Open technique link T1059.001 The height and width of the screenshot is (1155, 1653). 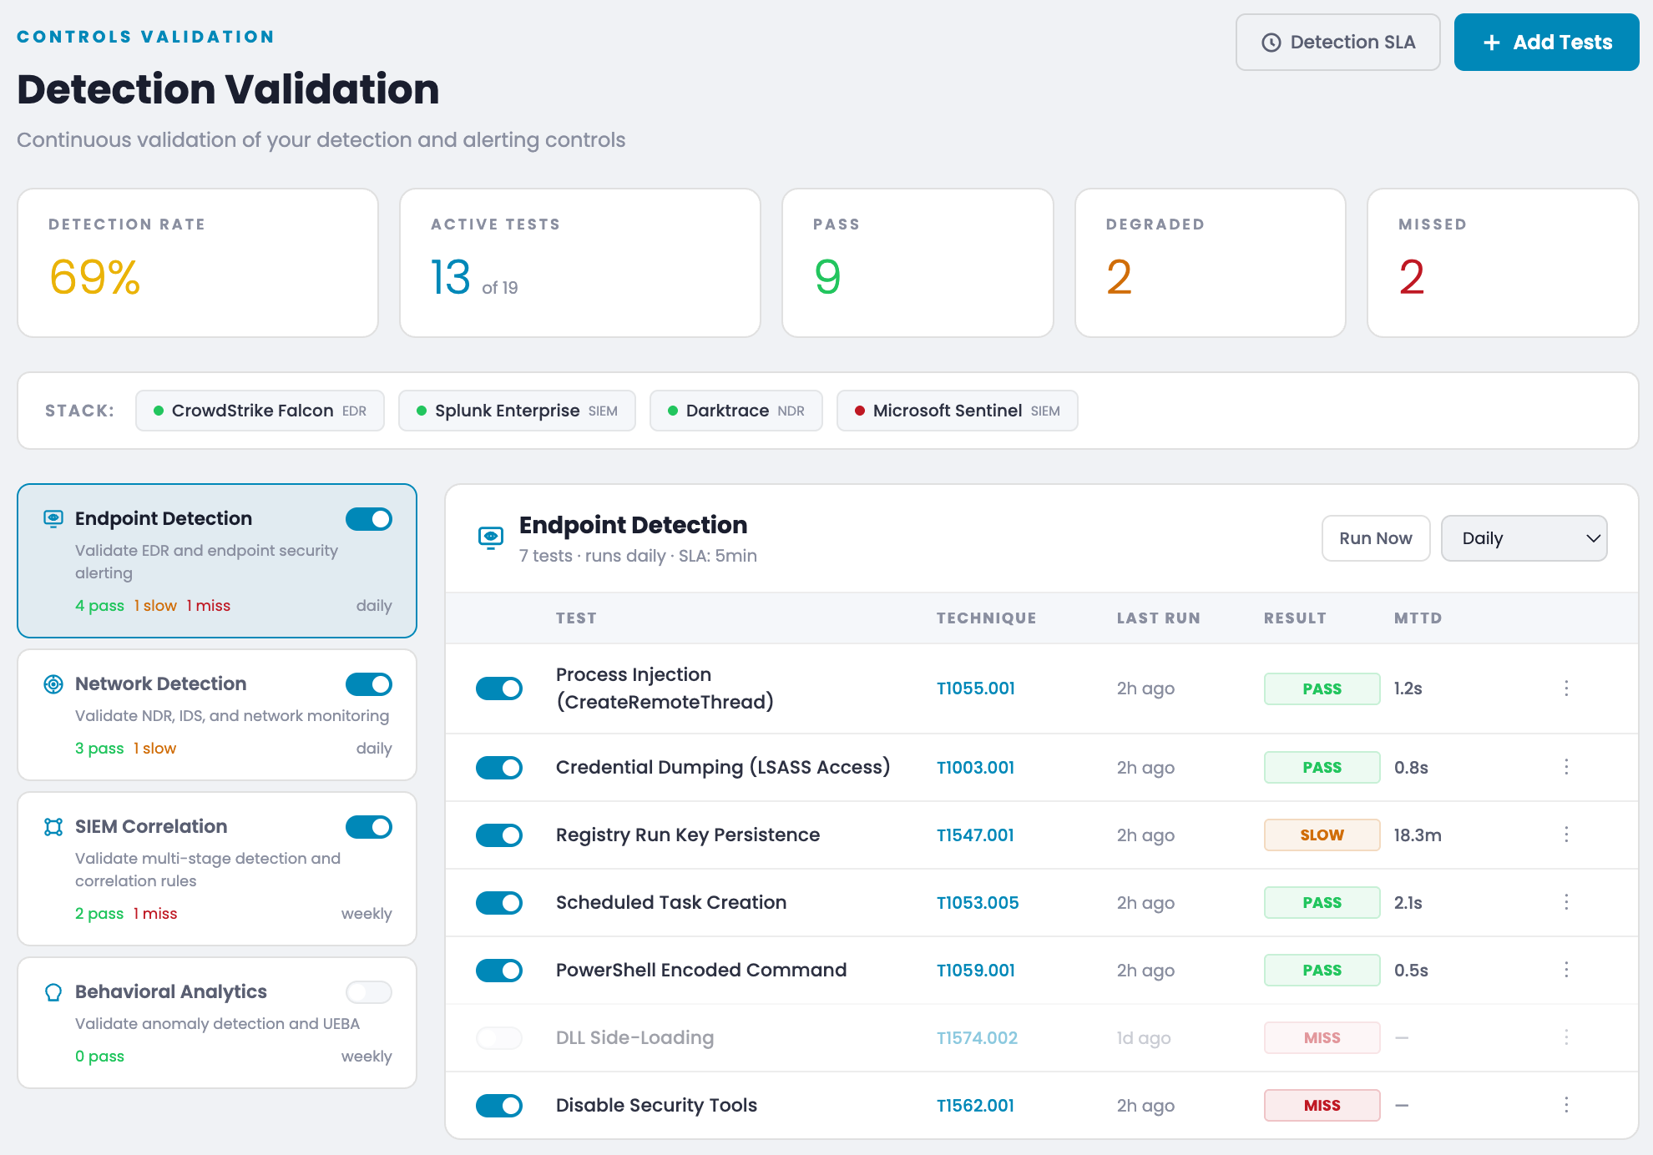pyautogui.click(x=976, y=971)
